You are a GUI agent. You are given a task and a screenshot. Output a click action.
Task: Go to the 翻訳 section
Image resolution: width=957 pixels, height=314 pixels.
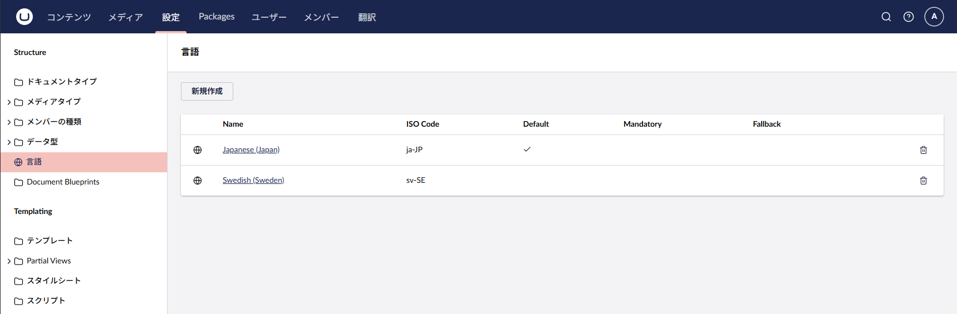point(367,17)
